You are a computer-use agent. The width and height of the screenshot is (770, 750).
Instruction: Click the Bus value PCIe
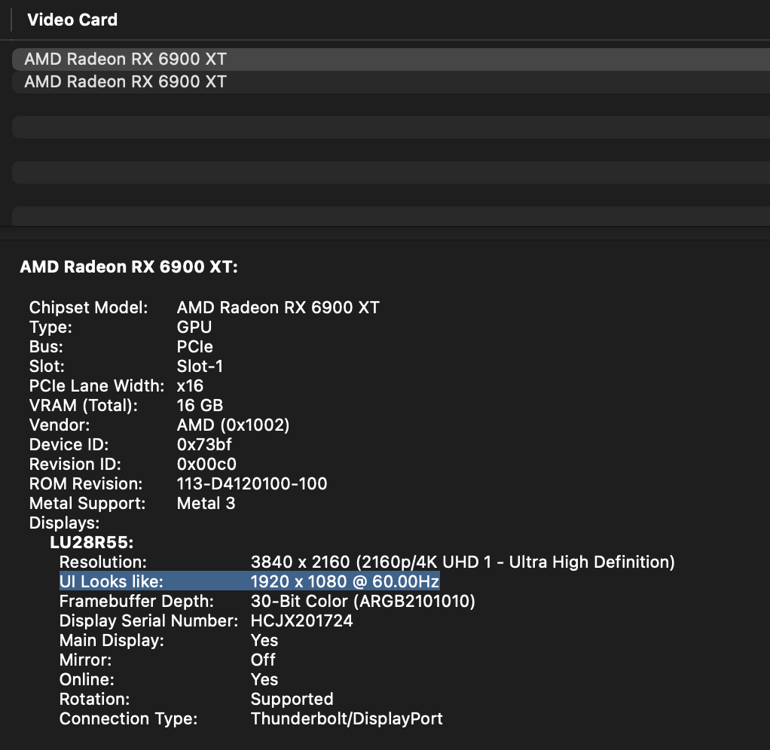(195, 346)
